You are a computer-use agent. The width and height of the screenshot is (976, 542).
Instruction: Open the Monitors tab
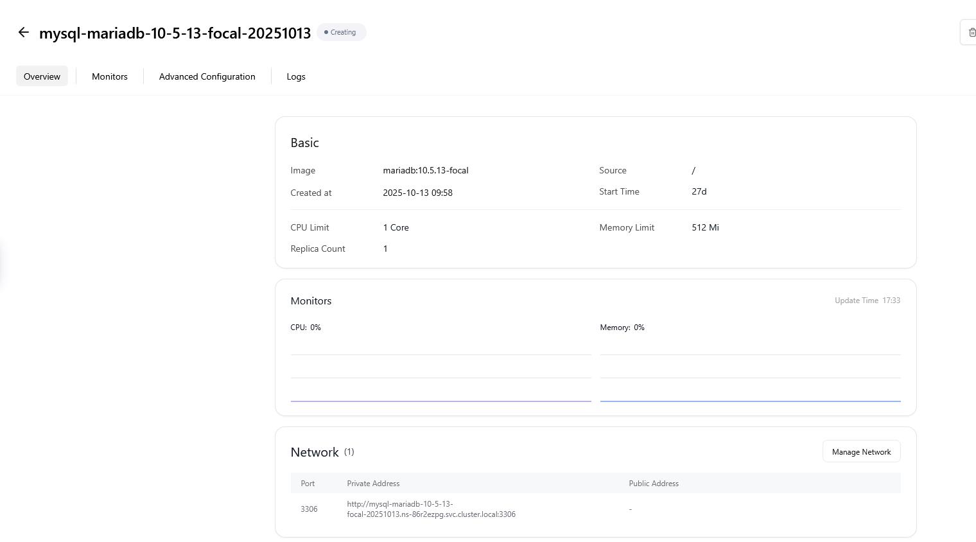click(x=110, y=76)
